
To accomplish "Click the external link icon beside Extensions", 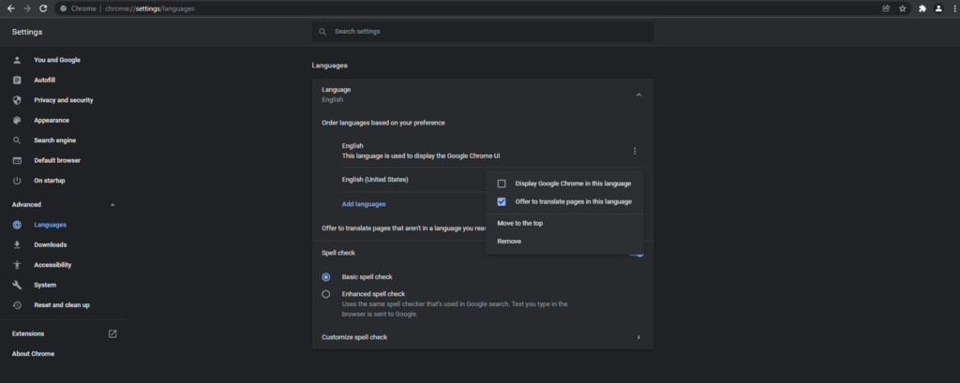I will pyautogui.click(x=112, y=334).
